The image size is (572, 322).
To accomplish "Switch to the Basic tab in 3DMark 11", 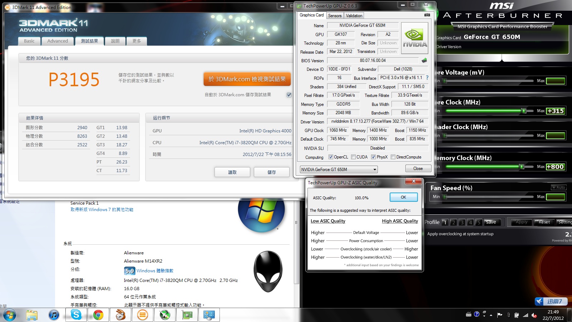I will tap(29, 41).
